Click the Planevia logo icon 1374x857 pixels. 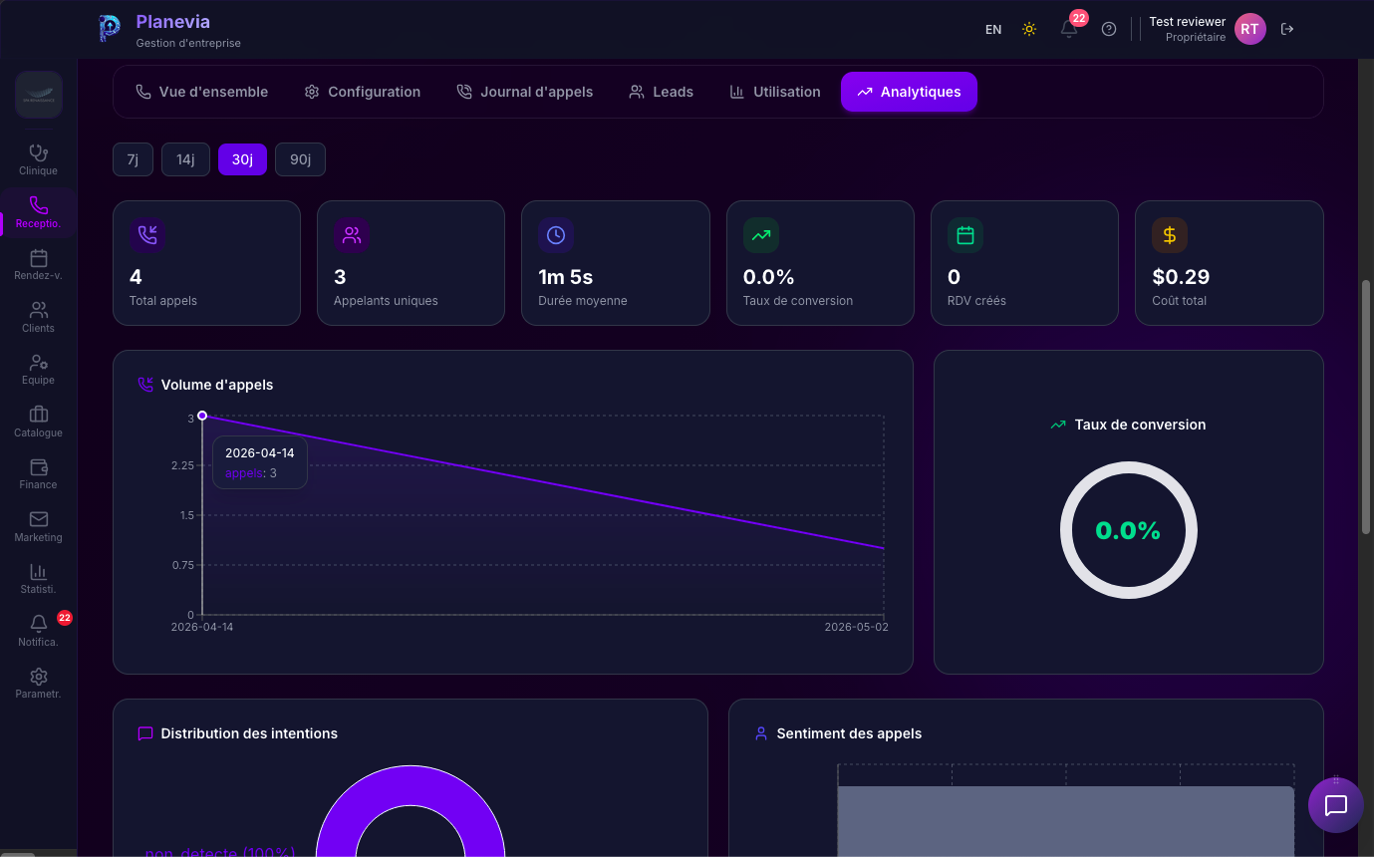pyautogui.click(x=110, y=28)
